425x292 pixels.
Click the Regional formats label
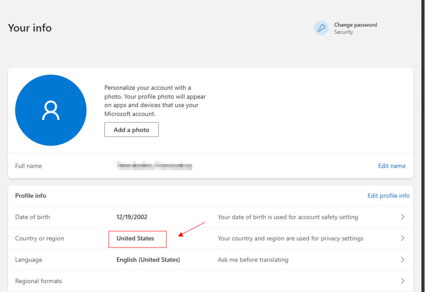(39, 281)
